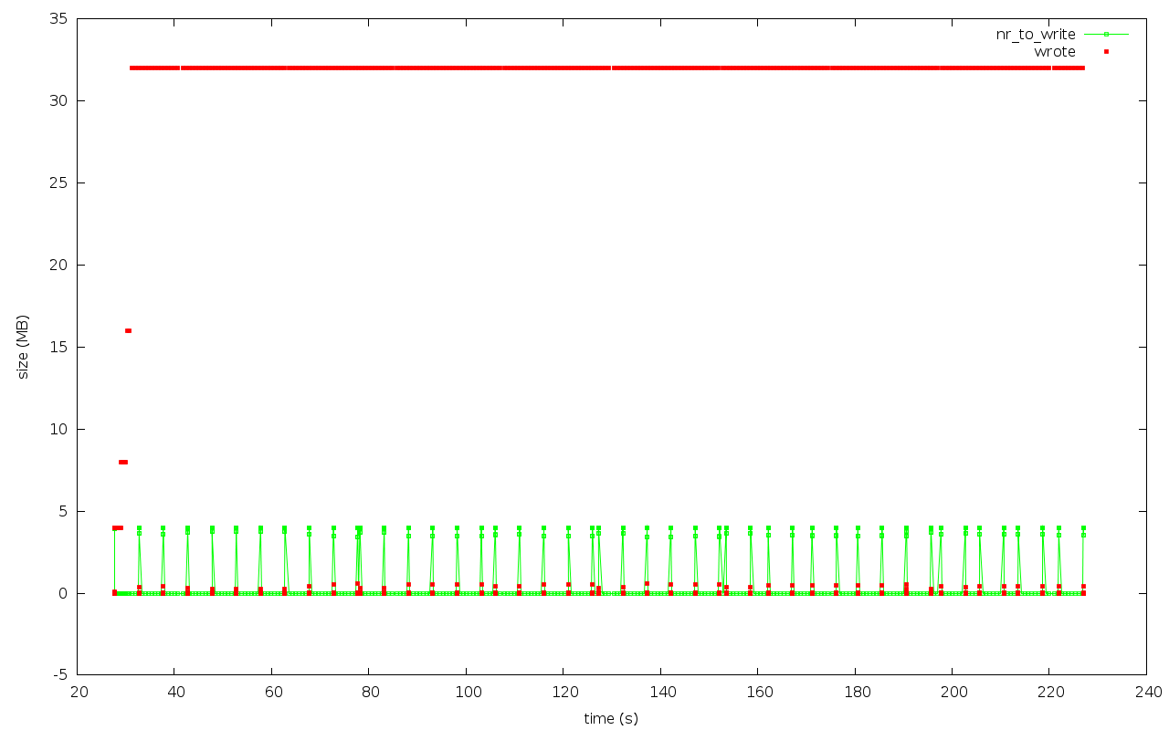Click the red wrote legend marker

point(1106,52)
